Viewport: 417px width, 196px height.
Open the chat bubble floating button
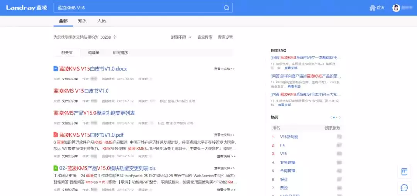click(x=404, y=188)
